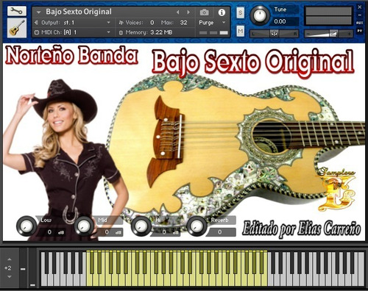Image resolution: width=368 pixels, height=291 pixels.
Task: Click the Max voices value 32
Action: click(x=184, y=23)
